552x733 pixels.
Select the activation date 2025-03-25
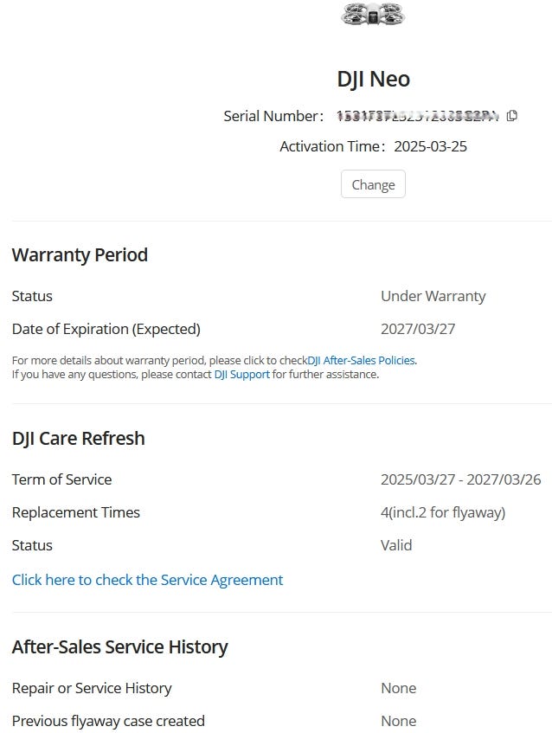pos(430,146)
